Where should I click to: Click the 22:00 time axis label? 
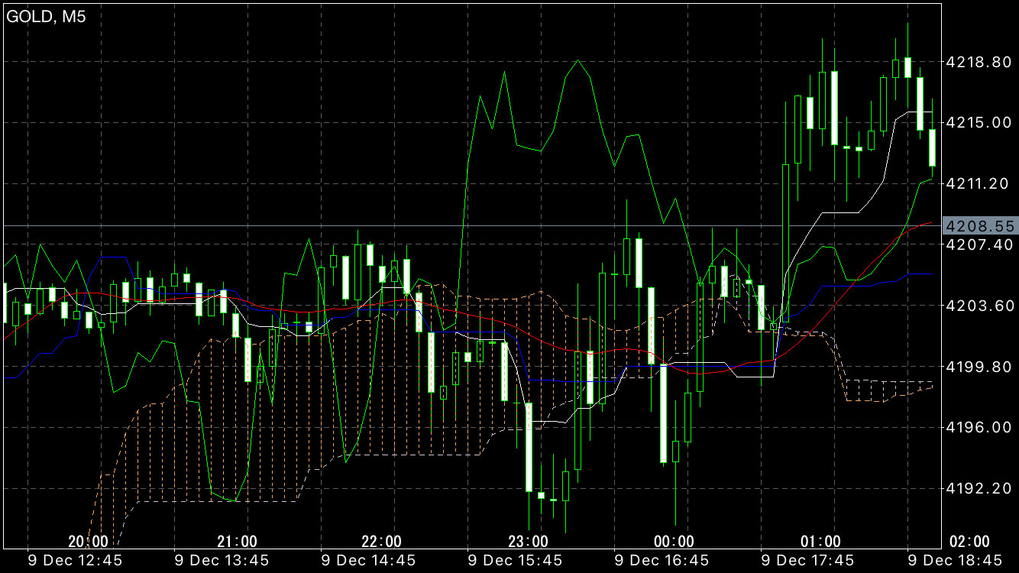click(x=381, y=542)
